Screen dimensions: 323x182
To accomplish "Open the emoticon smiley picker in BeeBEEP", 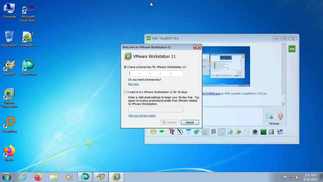I will point(153,132).
